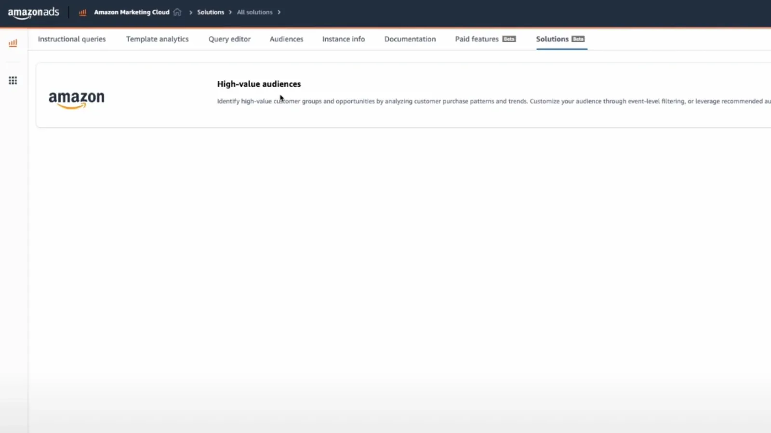Expand the chevron after All solutions
The image size is (771, 433).
click(279, 12)
